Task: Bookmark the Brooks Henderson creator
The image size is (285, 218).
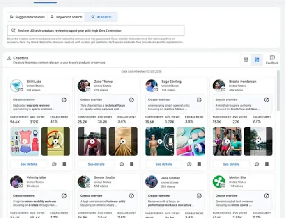Action: point(267,164)
